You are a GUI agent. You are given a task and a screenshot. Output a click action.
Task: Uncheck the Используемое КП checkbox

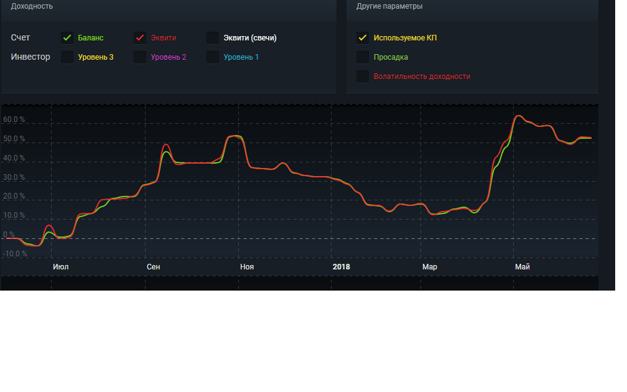(x=363, y=38)
